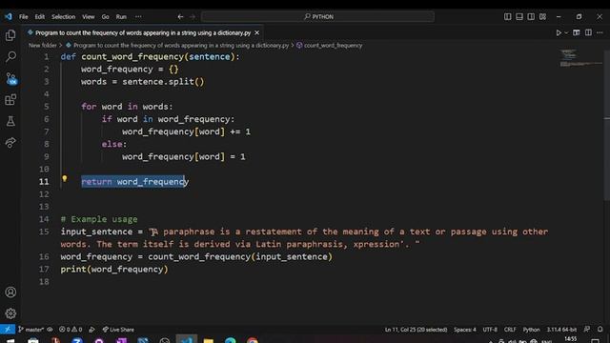The height and width of the screenshot is (343, 610).
Task: Click 'words = sentence.split()' on line 3
Action: (142, 82)
